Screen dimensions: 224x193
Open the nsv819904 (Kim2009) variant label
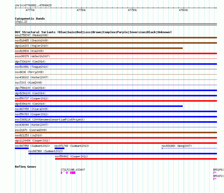click(x=29, y=51)
